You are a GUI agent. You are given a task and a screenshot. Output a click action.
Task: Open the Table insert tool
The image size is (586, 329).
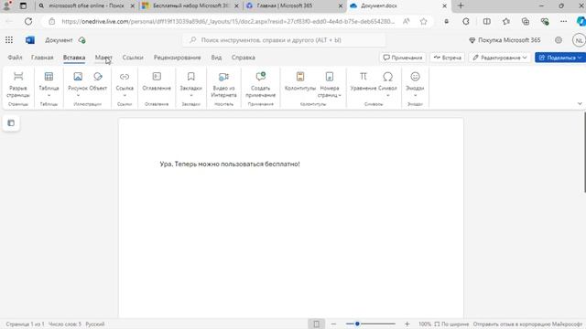coord(49,85)
